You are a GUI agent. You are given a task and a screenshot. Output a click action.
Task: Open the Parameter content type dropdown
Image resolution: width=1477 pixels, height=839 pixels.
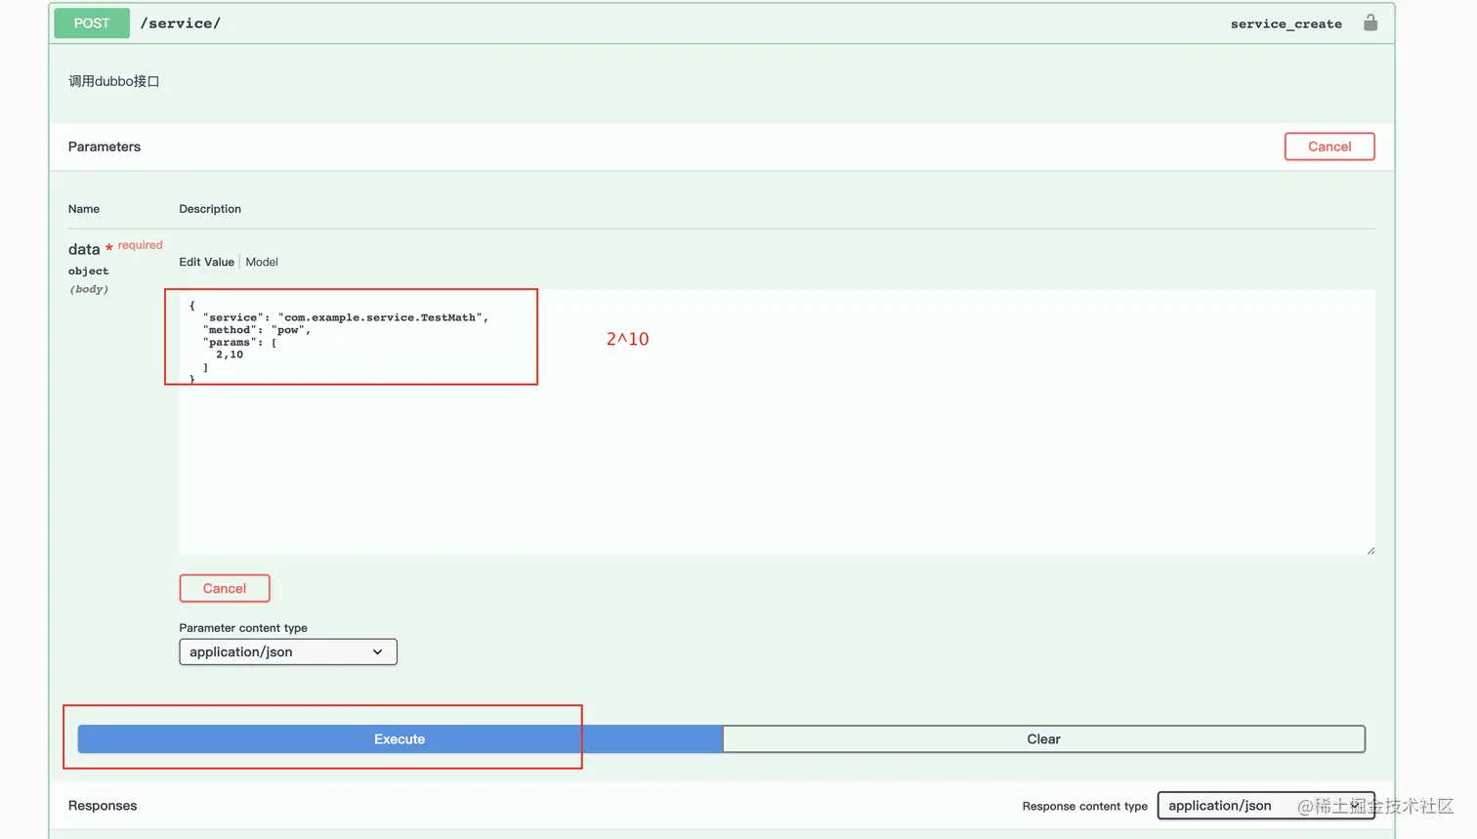coord(288,651)
